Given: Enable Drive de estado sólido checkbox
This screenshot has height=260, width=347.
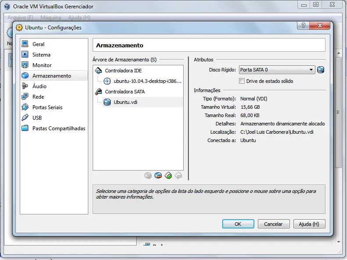Looking at the screenshot, I should click(242, 81).
